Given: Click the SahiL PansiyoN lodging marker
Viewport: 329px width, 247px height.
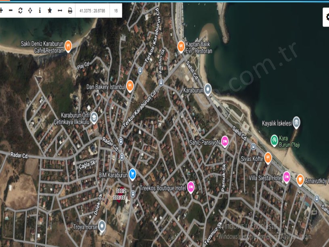Looking at the screenshot, I should point(224,142).
